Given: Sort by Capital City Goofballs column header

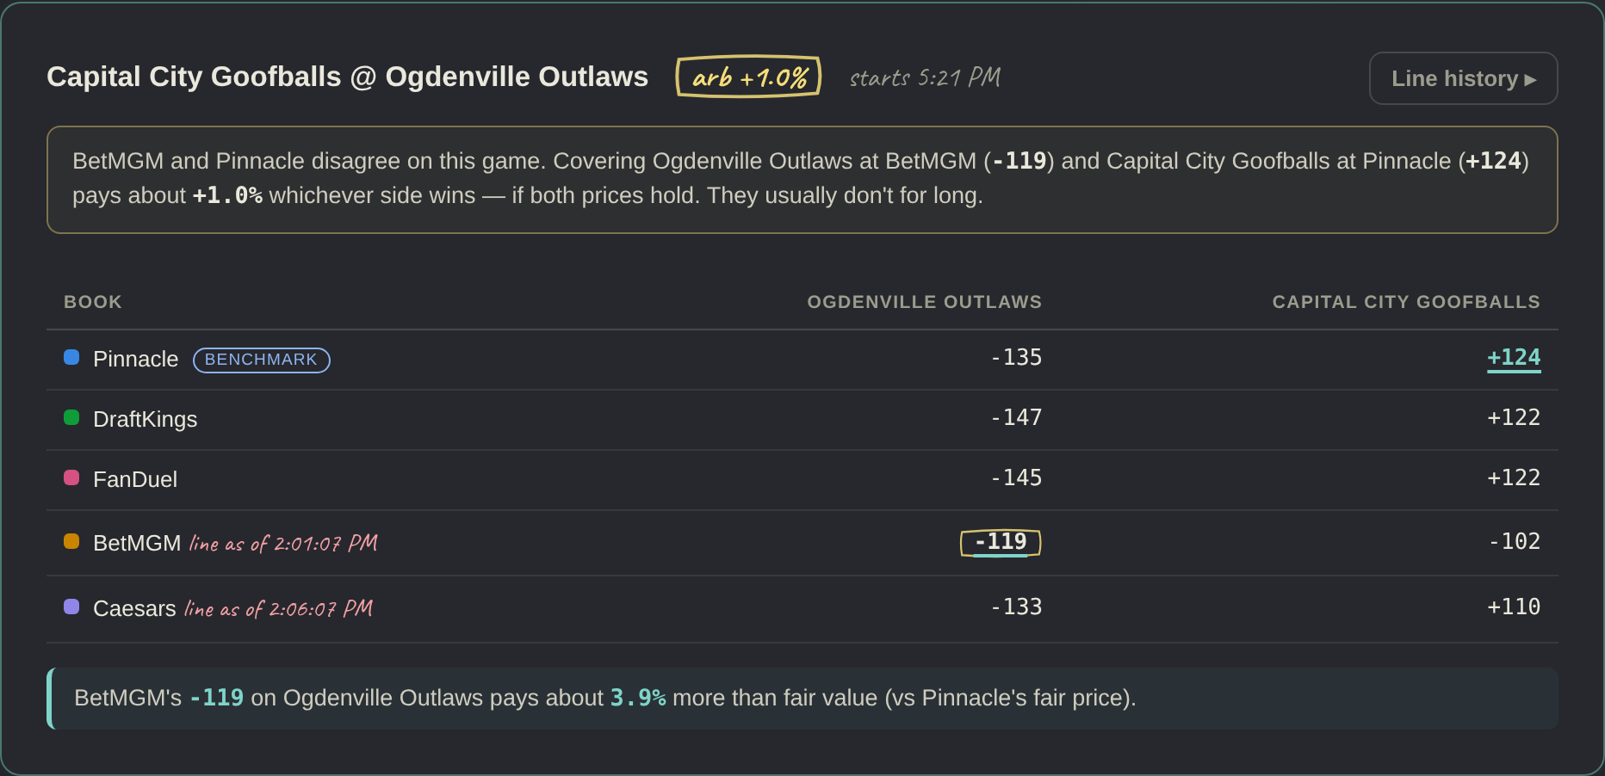Looking at the screenshot, I should (x=1406, y=302).
